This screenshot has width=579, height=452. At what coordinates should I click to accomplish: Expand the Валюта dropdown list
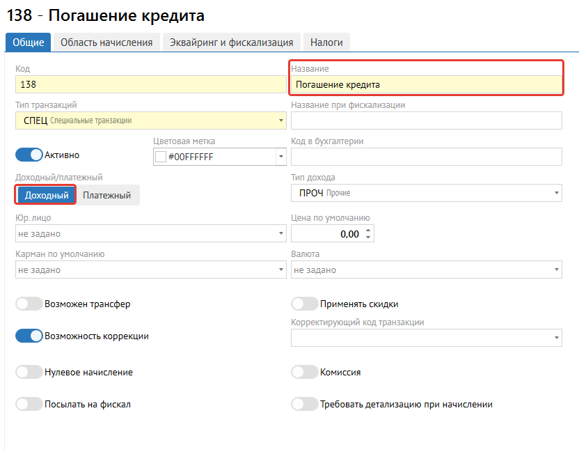[557, 270]
